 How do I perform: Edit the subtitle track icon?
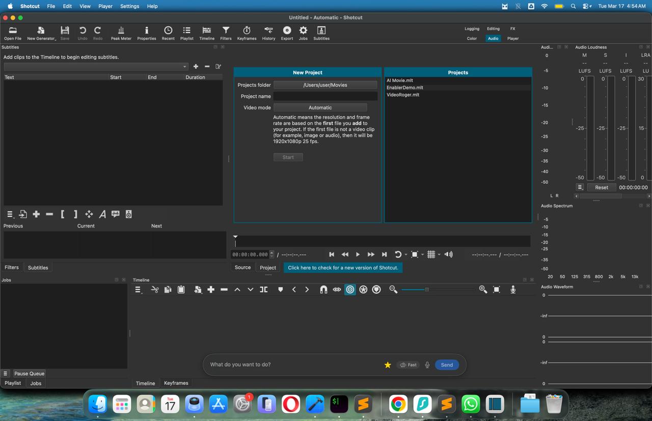click(218, 67)
